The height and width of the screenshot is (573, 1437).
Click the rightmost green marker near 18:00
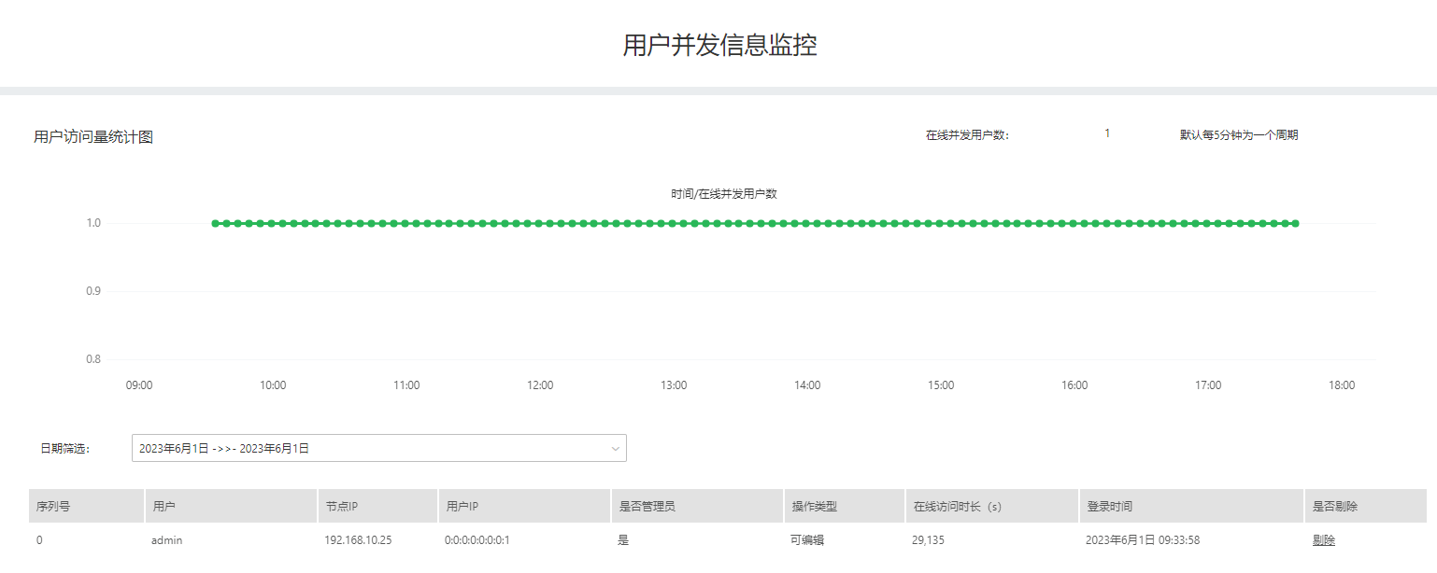1297,222
